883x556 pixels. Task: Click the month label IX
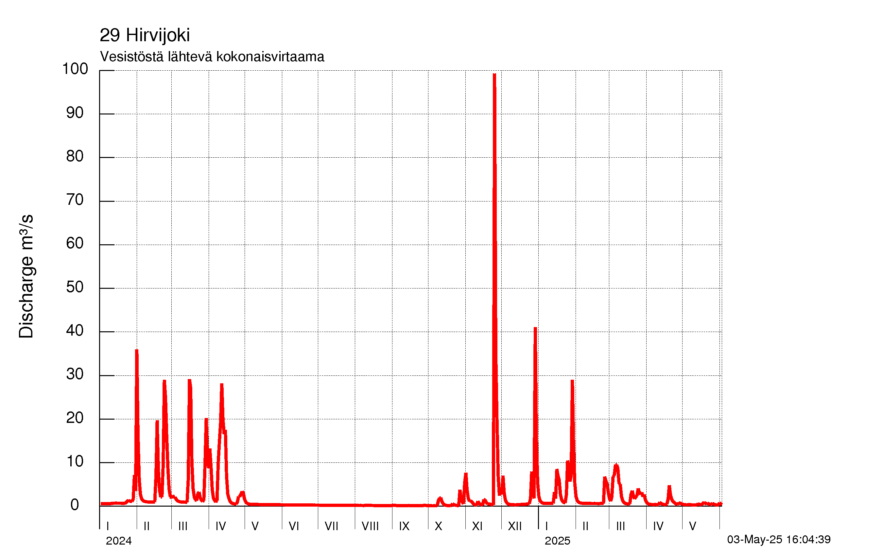coord(404,526)
